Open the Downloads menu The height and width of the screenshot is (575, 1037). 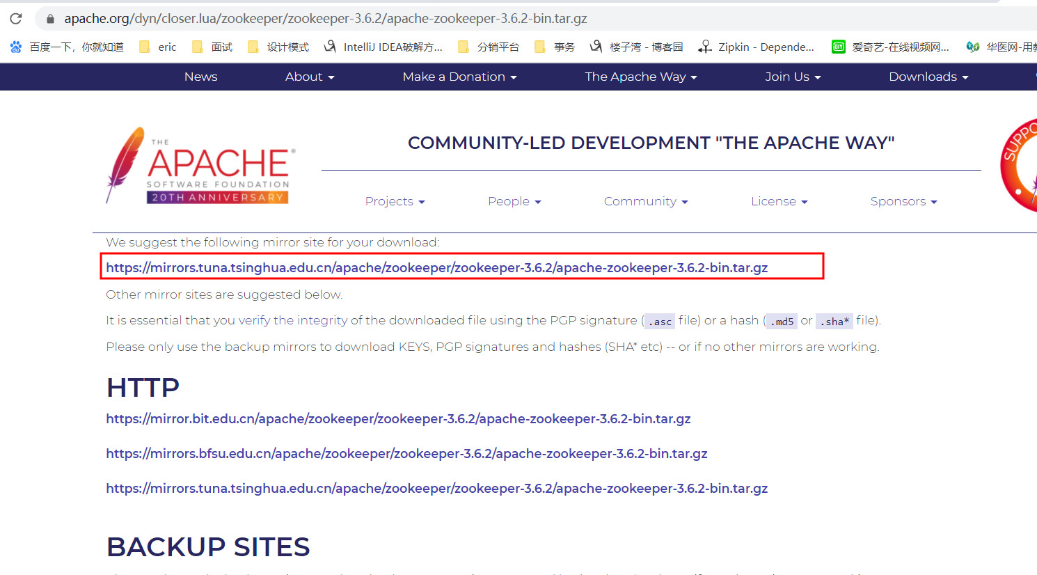[x=929, y=77]
